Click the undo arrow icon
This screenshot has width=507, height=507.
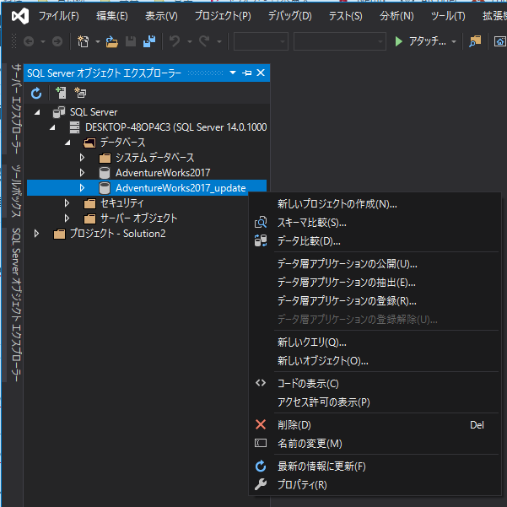(x=175, y=41)
